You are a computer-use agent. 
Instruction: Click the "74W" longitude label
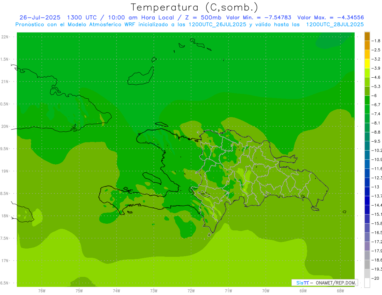tap(116, 291)
